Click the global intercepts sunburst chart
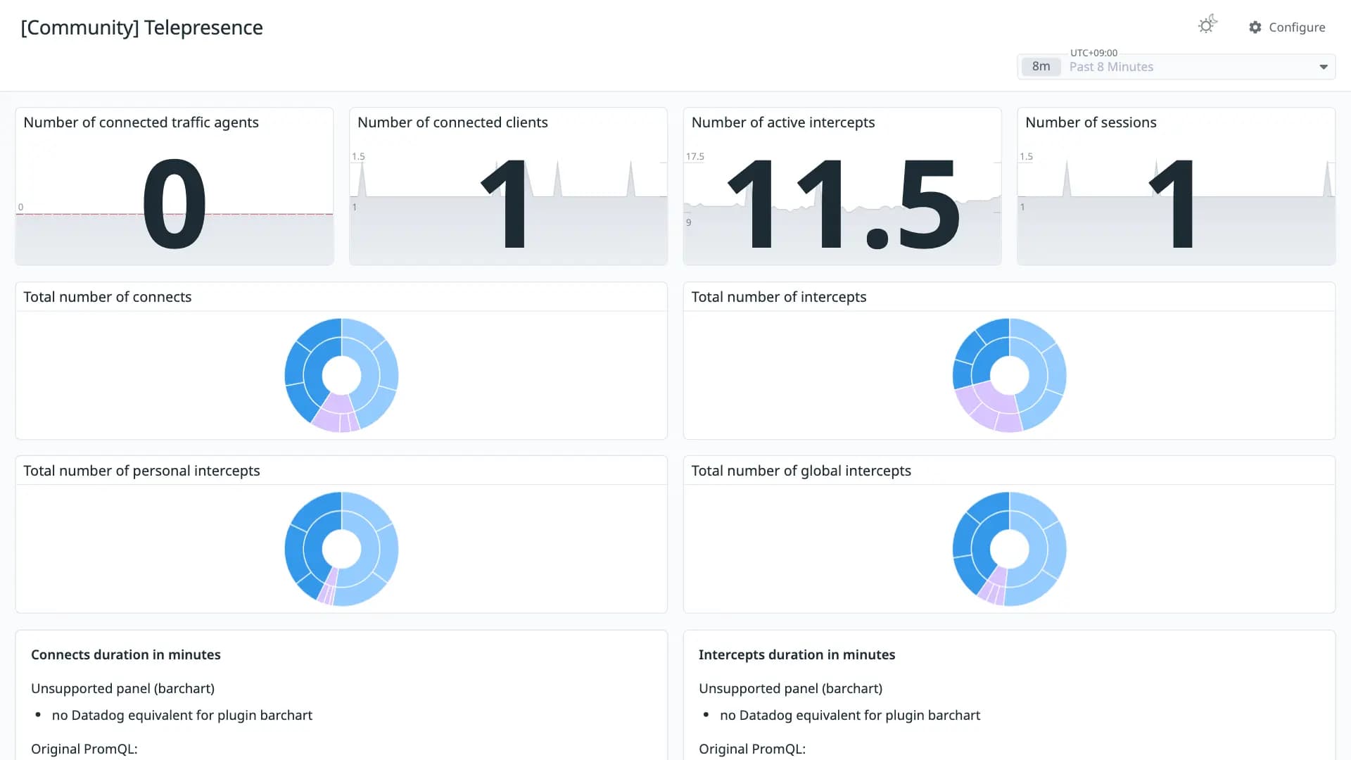The width and height of the screenshot is (1351, 760). tap(1010, 549)
